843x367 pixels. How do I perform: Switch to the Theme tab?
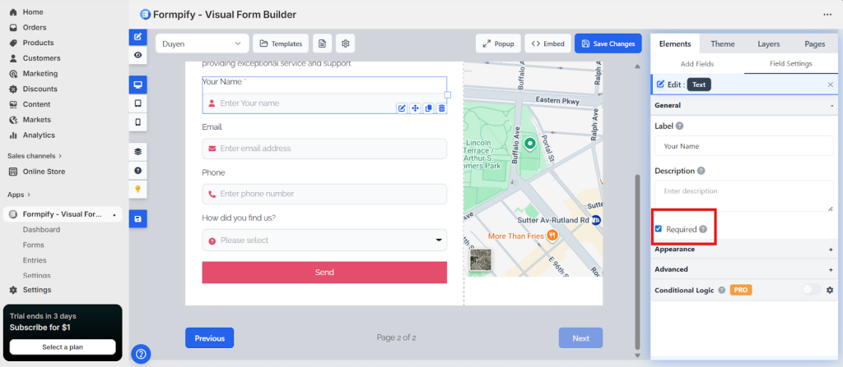(x=723, y=44)
